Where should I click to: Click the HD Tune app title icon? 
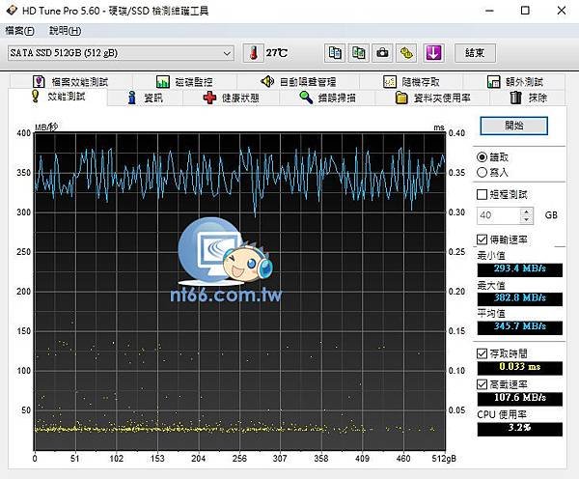tap(12, 11)
